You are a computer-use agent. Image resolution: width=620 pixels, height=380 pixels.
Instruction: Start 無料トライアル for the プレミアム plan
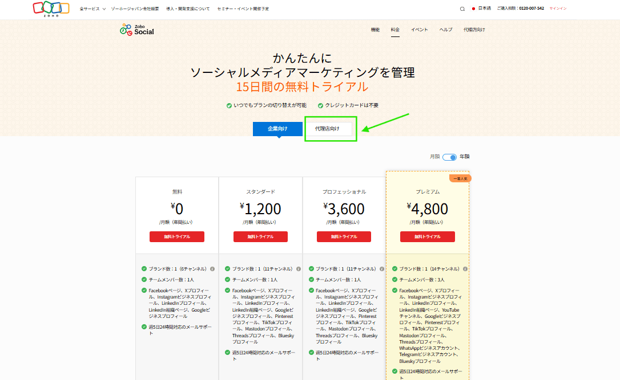pyautogui.click(x=427, y=236)
